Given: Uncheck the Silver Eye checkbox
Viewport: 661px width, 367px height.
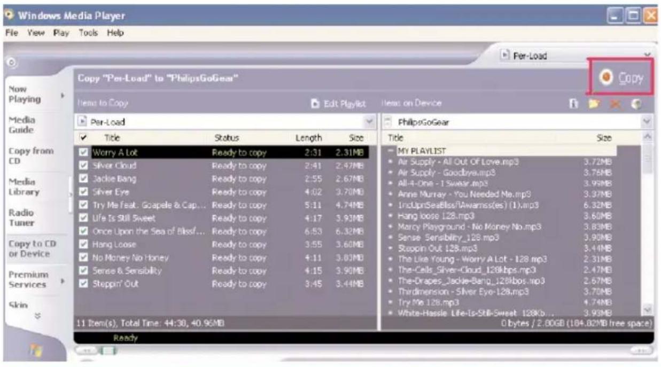Looking at the screenshot, I should [x=83, y=192].
